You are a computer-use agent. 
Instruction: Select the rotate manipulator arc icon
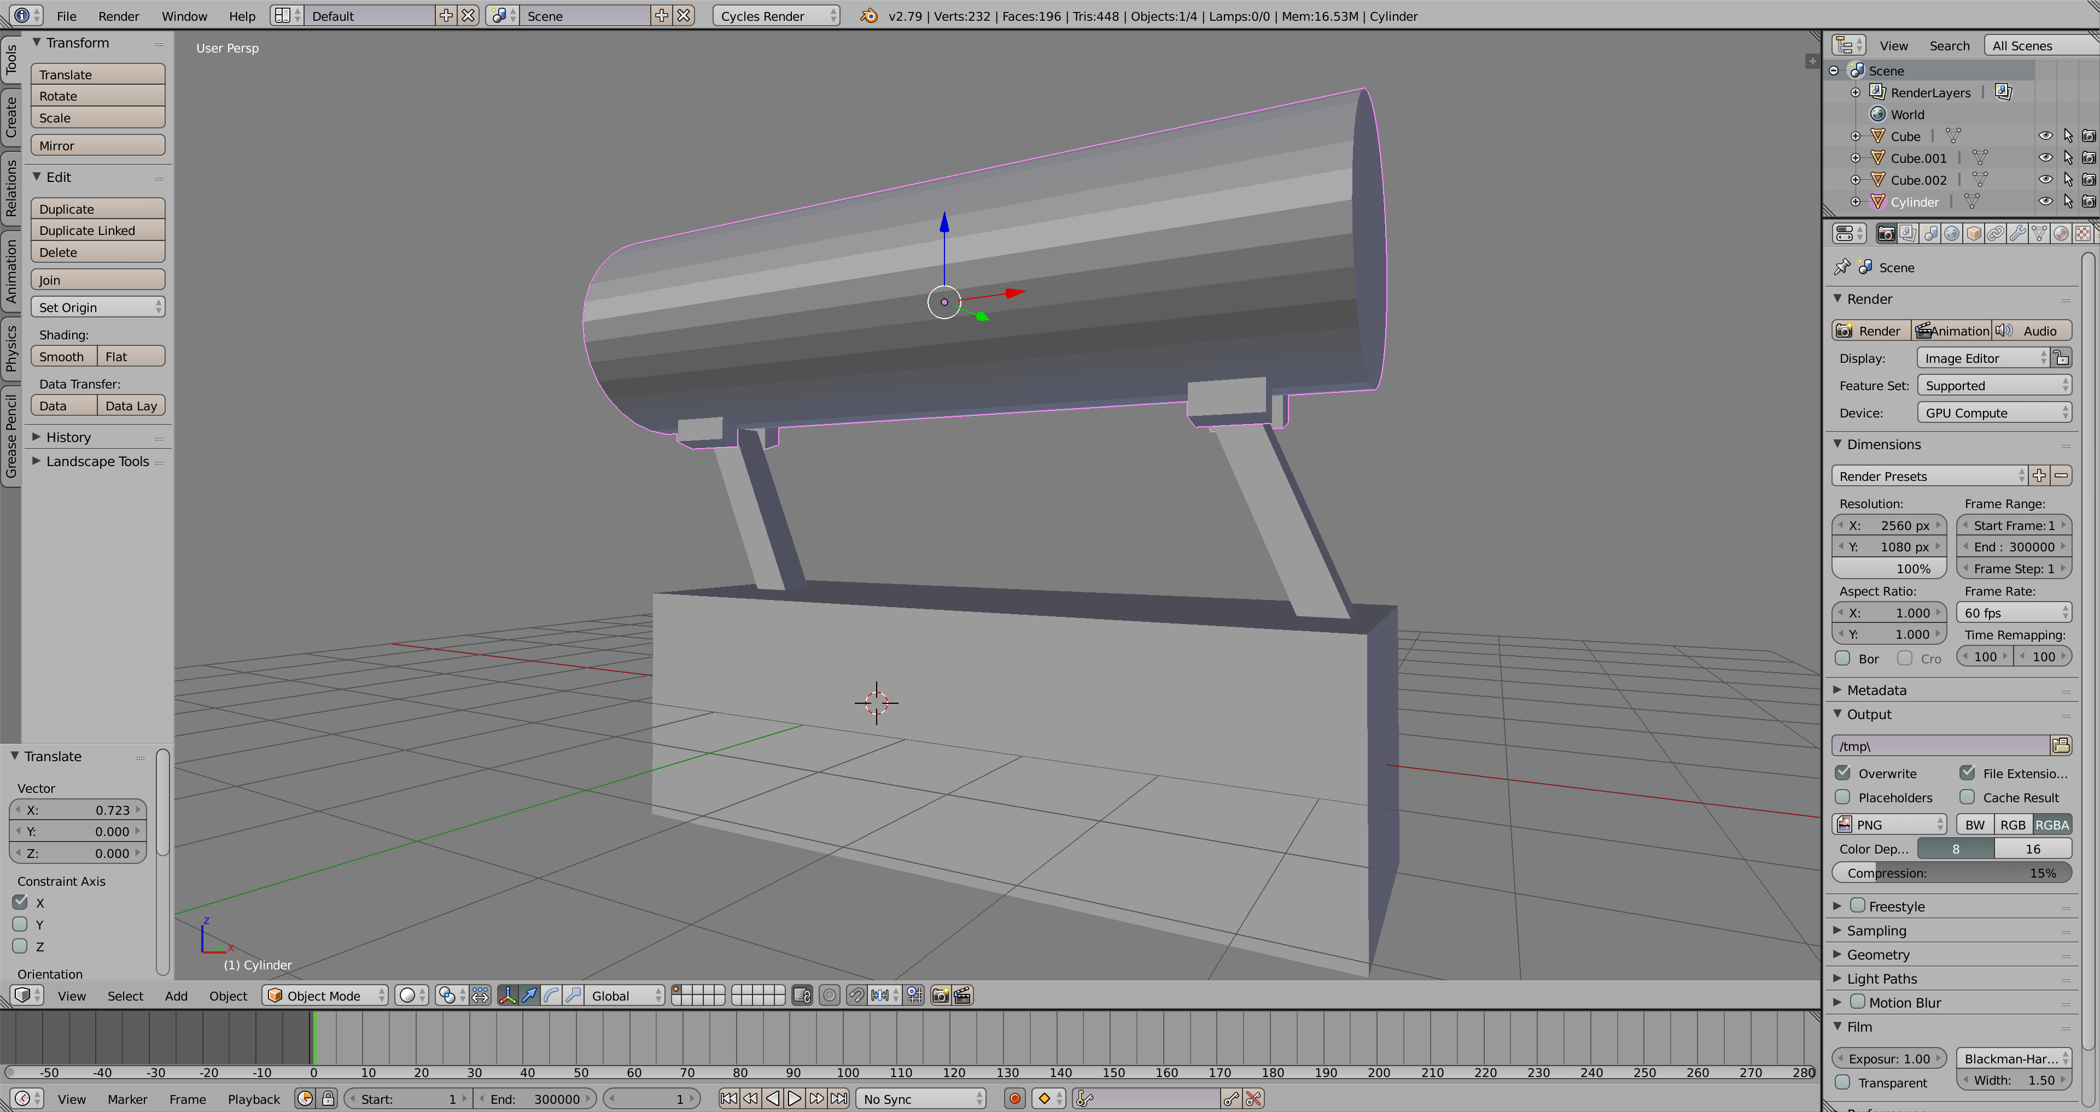tap(552, 996)
